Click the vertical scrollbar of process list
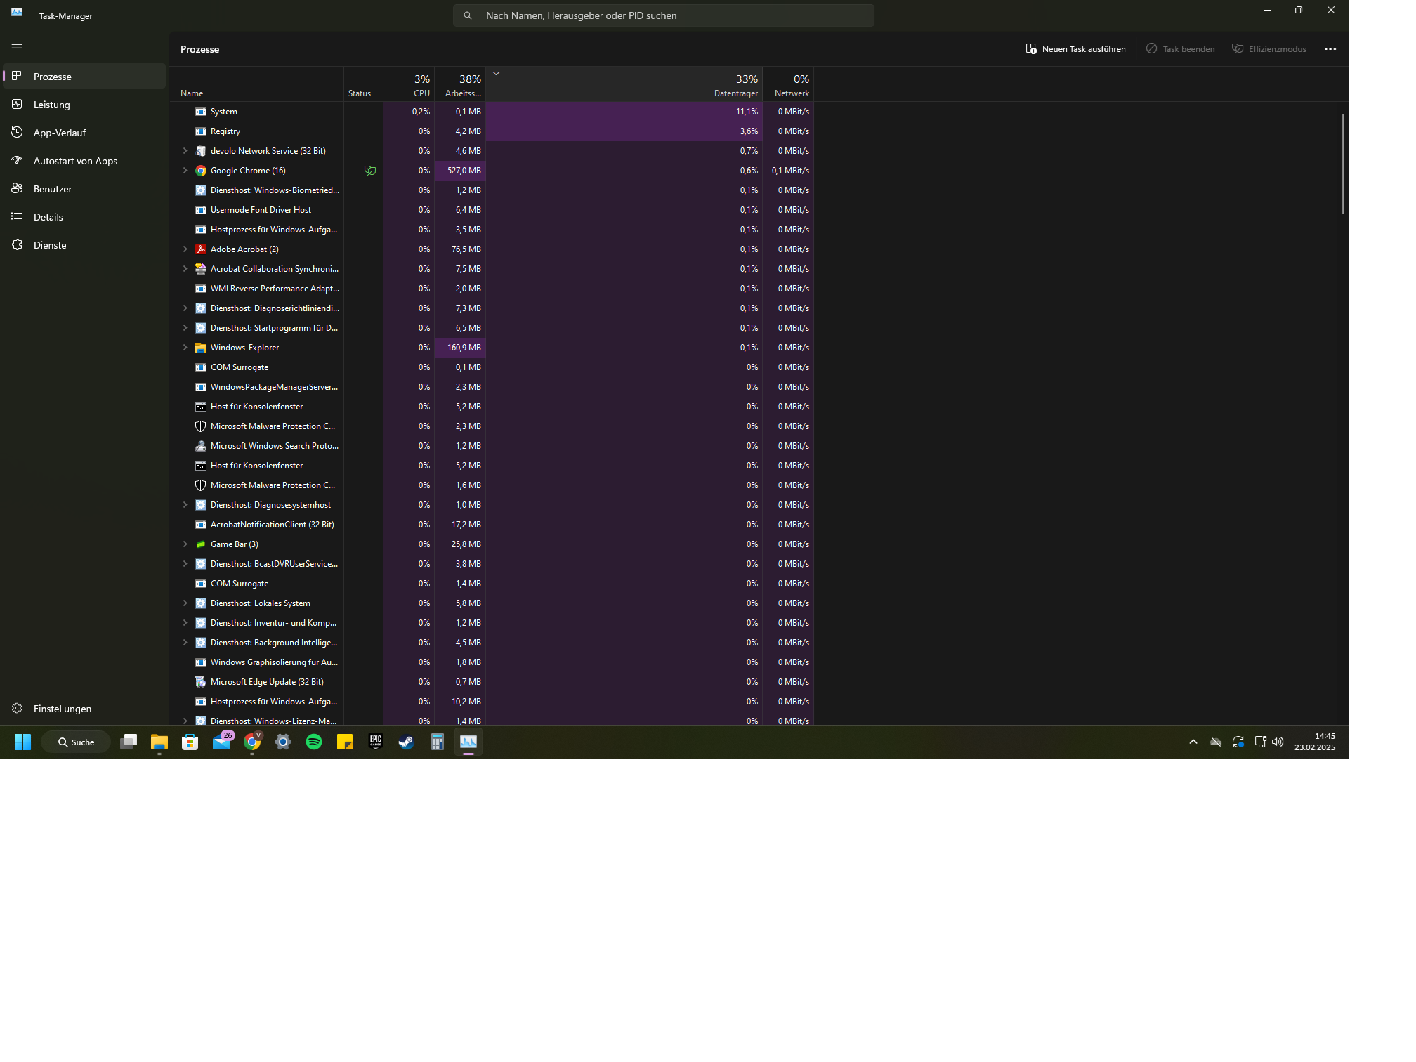The image size is (1416, 1062). [x=1342, y=164]
